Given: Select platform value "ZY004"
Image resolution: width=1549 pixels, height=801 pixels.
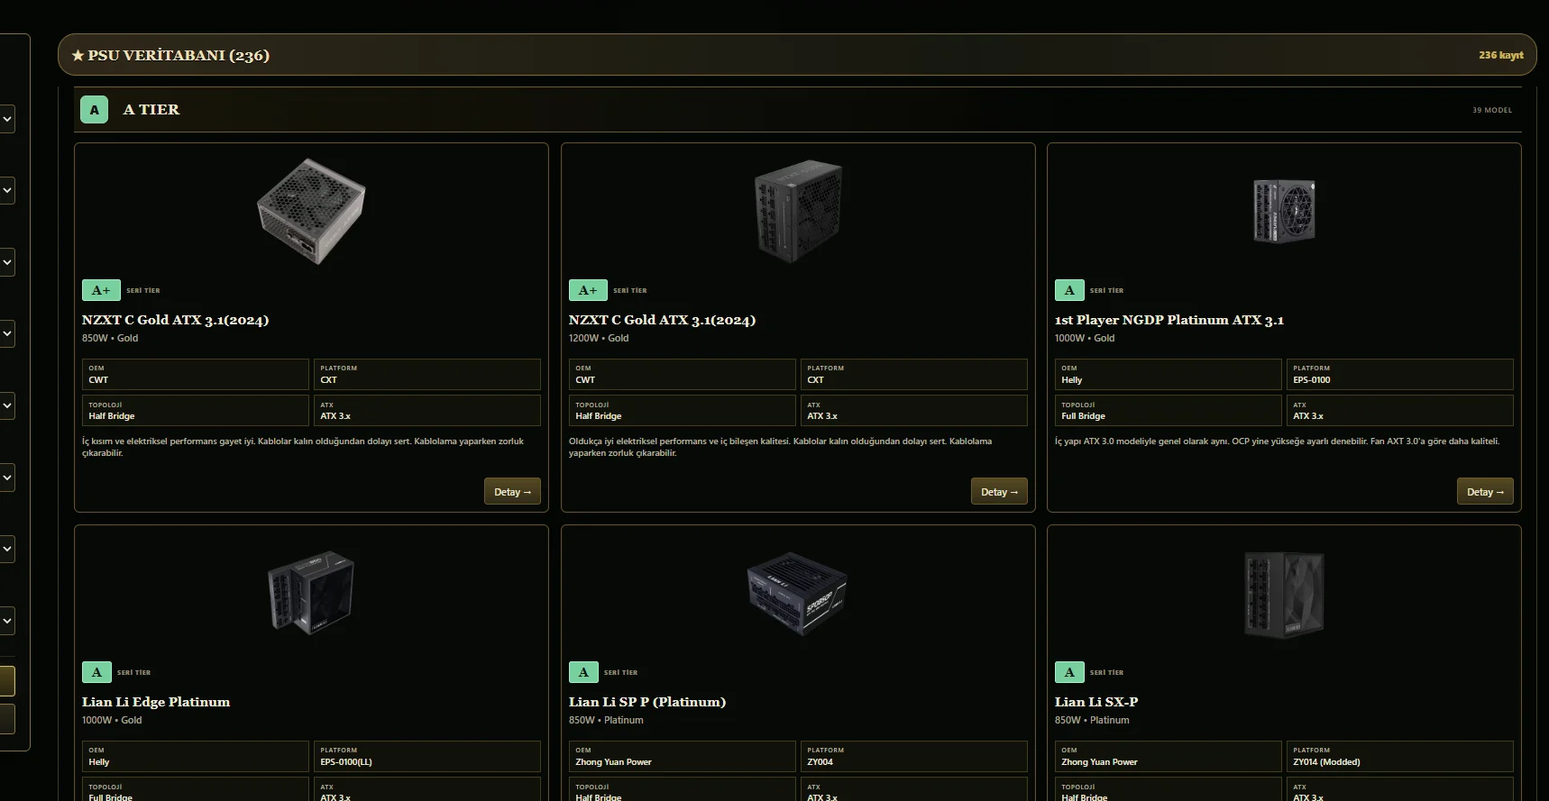Looking at the screenshot, I should click(820, 762).
